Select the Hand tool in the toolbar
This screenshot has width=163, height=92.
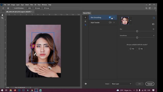(x=2, y=15)
